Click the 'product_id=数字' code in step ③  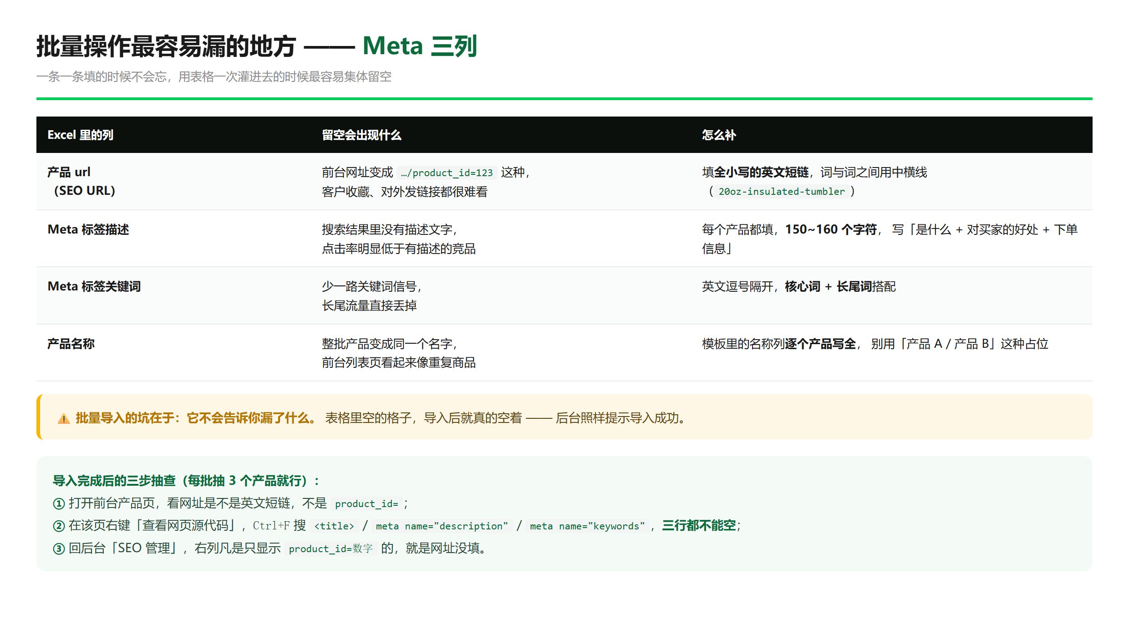(x=331, y=549)
